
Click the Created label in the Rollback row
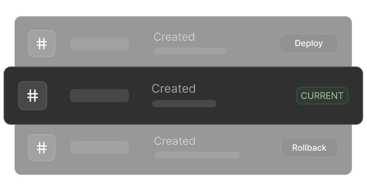(175, 141)
